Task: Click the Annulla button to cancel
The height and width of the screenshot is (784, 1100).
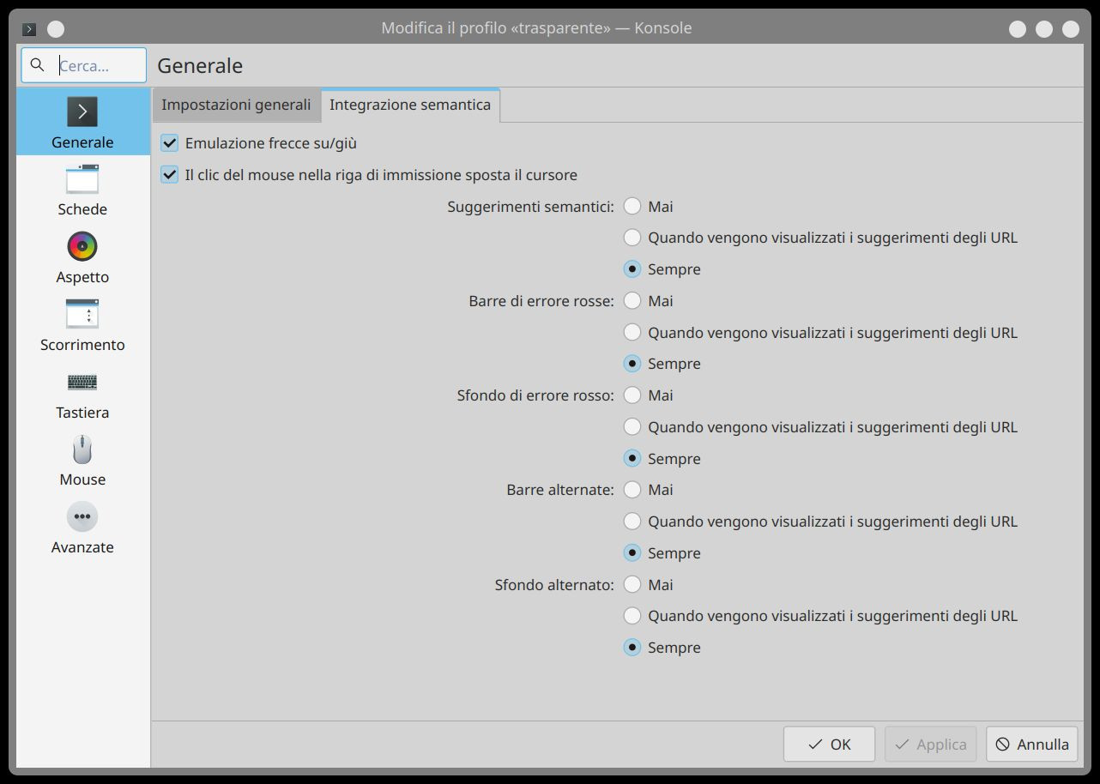Action: (1032, 745)
